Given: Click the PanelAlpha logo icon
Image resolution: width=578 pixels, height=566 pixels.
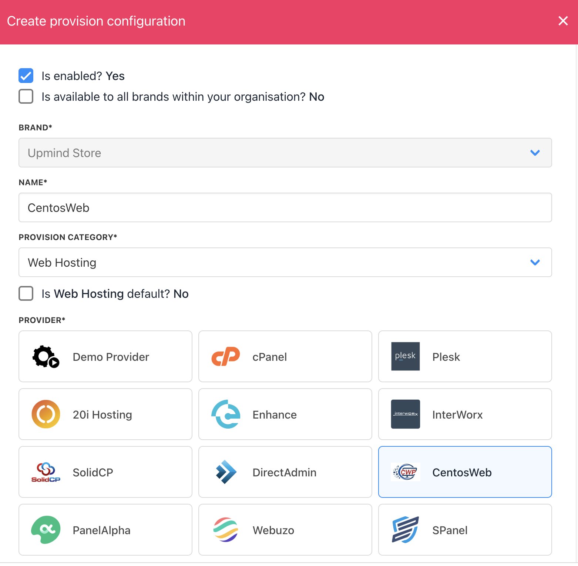Looking at the screenshot, I should pyautogui.click(x=46, y=530).
